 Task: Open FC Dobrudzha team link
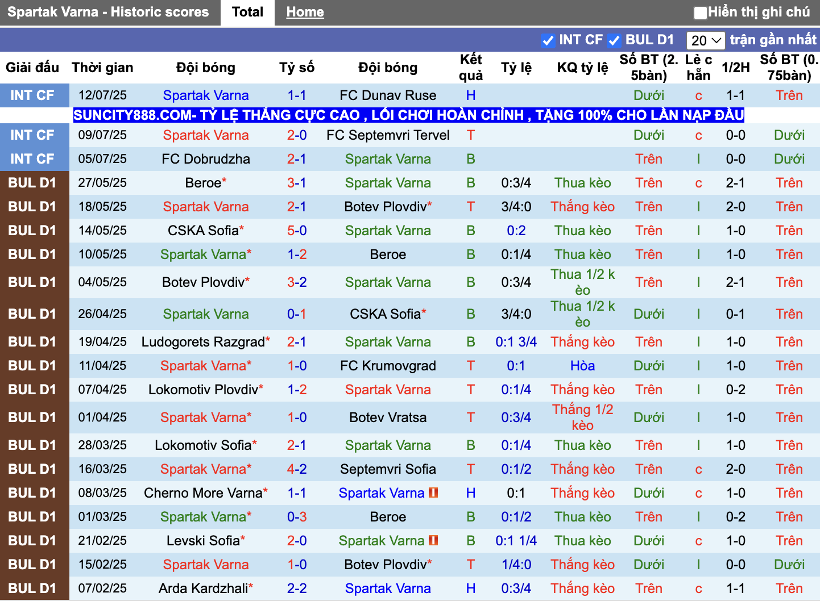pos(206,159)
